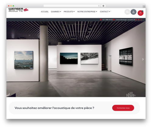The height and width of the screenshot is (128, 152).
Task: Click the cityscape panel picture on left wall
Action: pyautogui.click(x=24, y=60)
